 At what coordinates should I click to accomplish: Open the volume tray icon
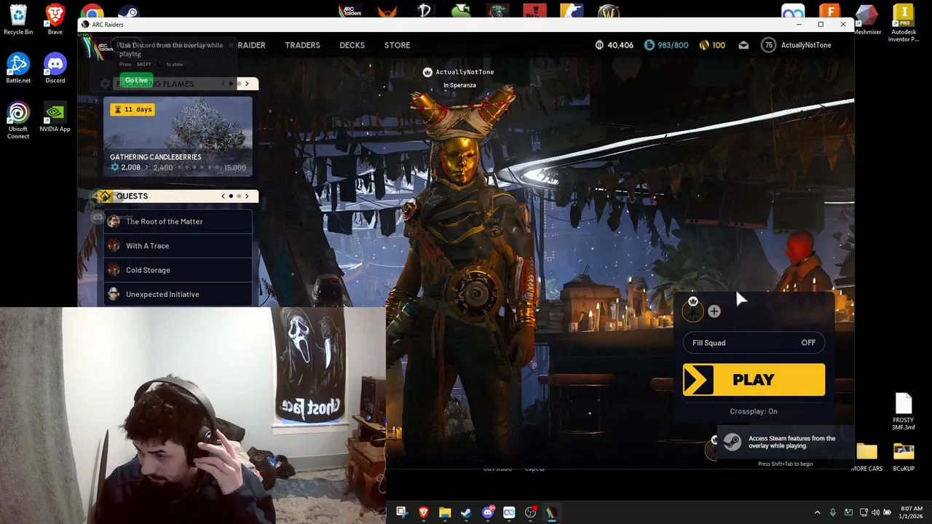875,512
